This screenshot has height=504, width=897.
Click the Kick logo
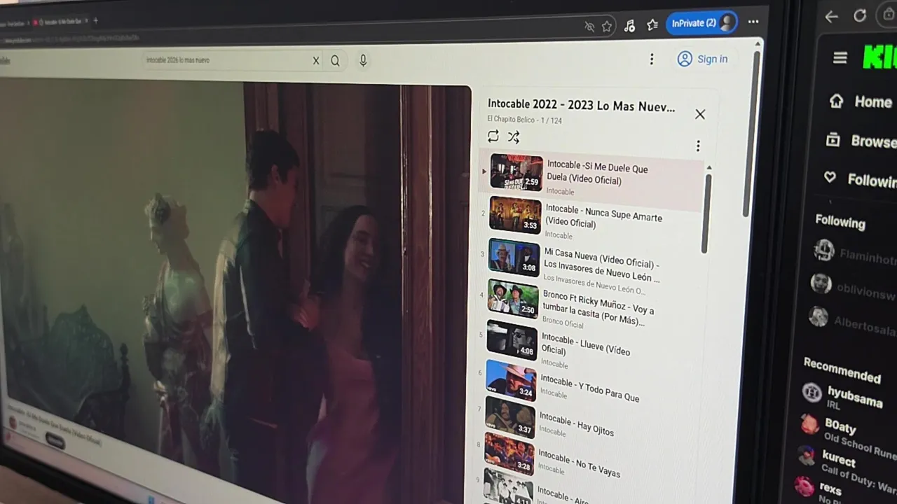click(879, 57)
